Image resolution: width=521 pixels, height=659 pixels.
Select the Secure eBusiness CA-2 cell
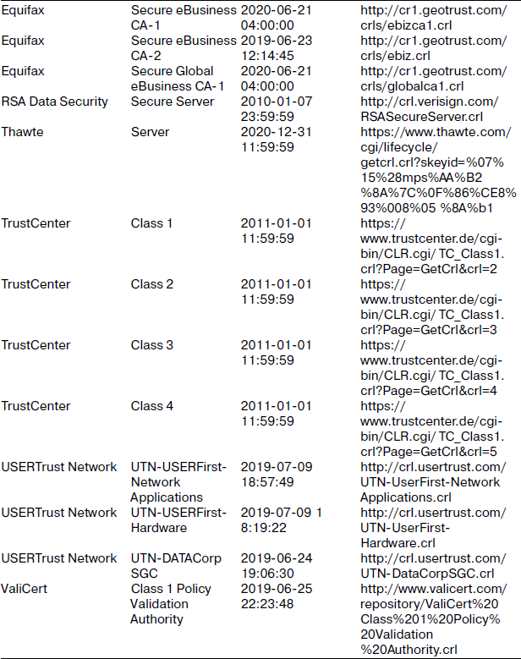[x=184, y=48]
